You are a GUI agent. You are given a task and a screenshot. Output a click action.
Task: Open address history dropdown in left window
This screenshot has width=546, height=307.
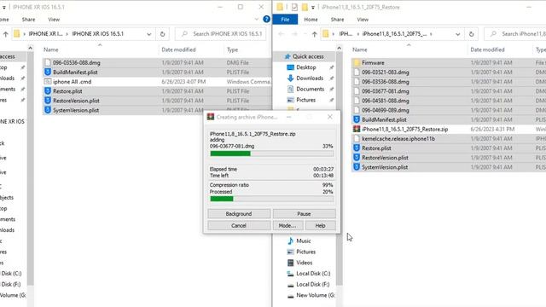click(149, 34)
